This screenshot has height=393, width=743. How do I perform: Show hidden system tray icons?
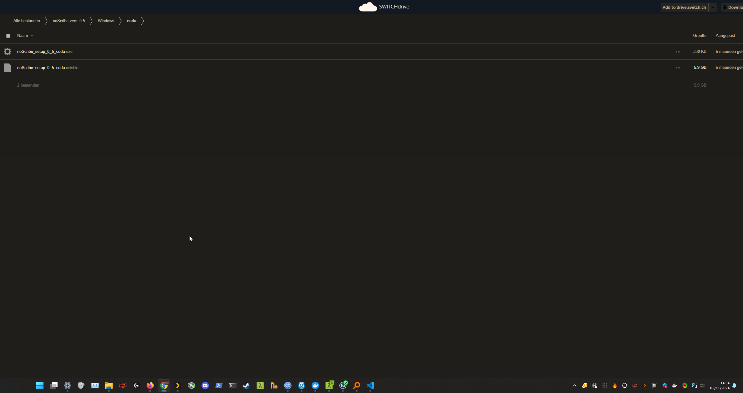point(574,385)
